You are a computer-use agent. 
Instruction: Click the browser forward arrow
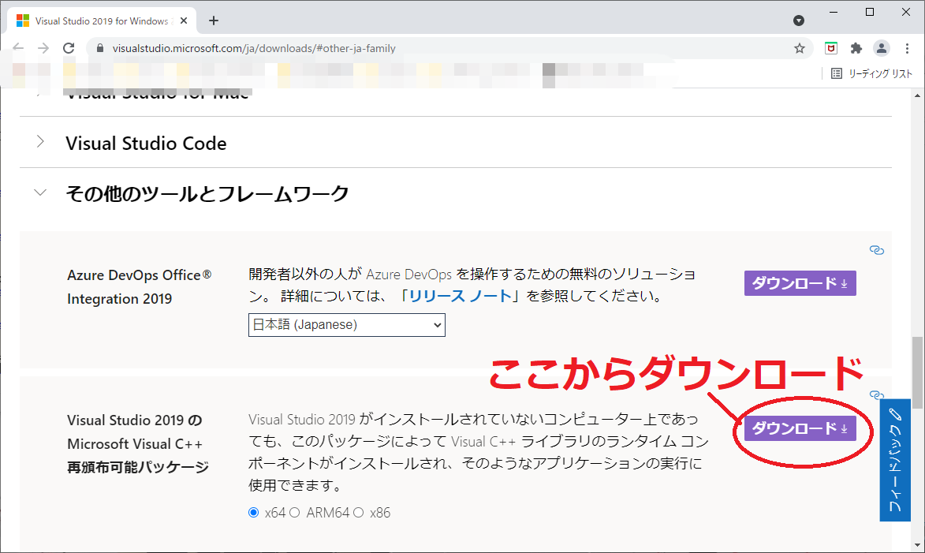tap(43, 48)
